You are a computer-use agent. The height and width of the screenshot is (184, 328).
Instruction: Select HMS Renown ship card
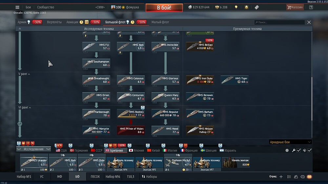coord(200,97)
